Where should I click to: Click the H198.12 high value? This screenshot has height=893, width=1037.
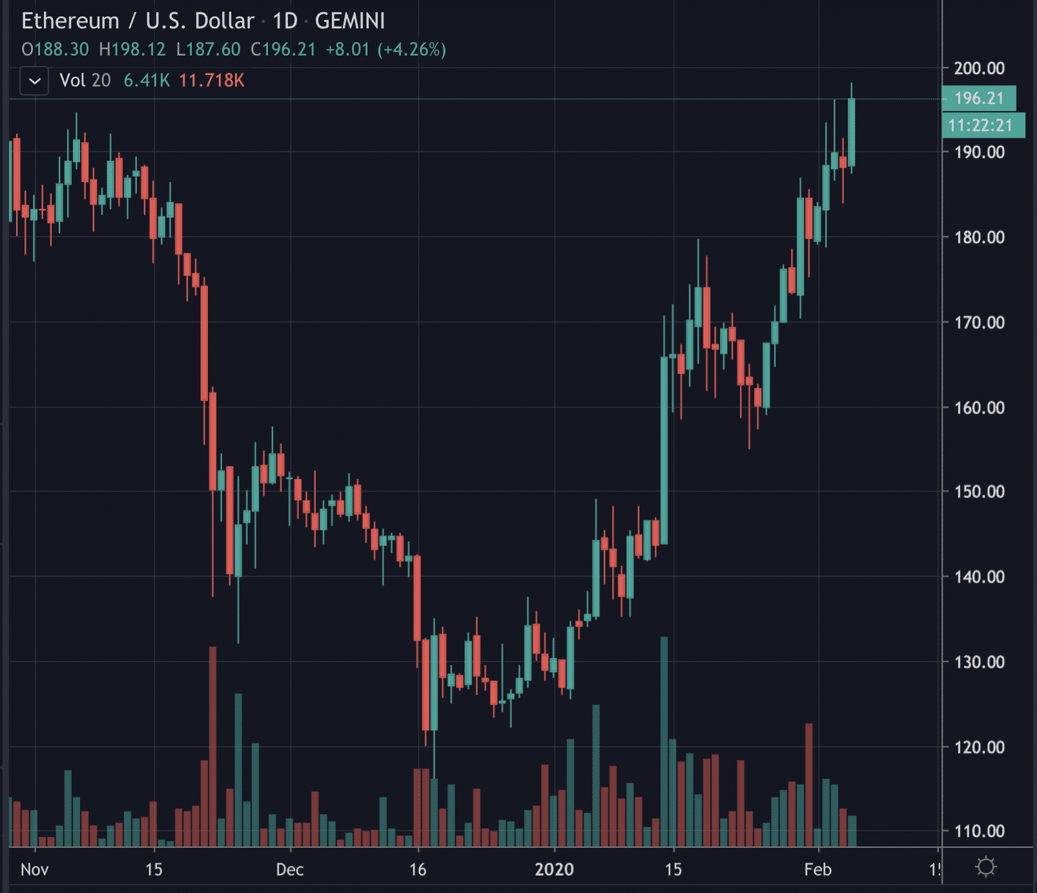(132, 50)
